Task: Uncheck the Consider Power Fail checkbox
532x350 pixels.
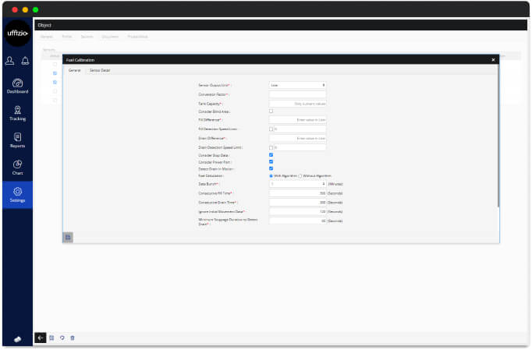Action: pyautogui.click(x=271, y=162)
